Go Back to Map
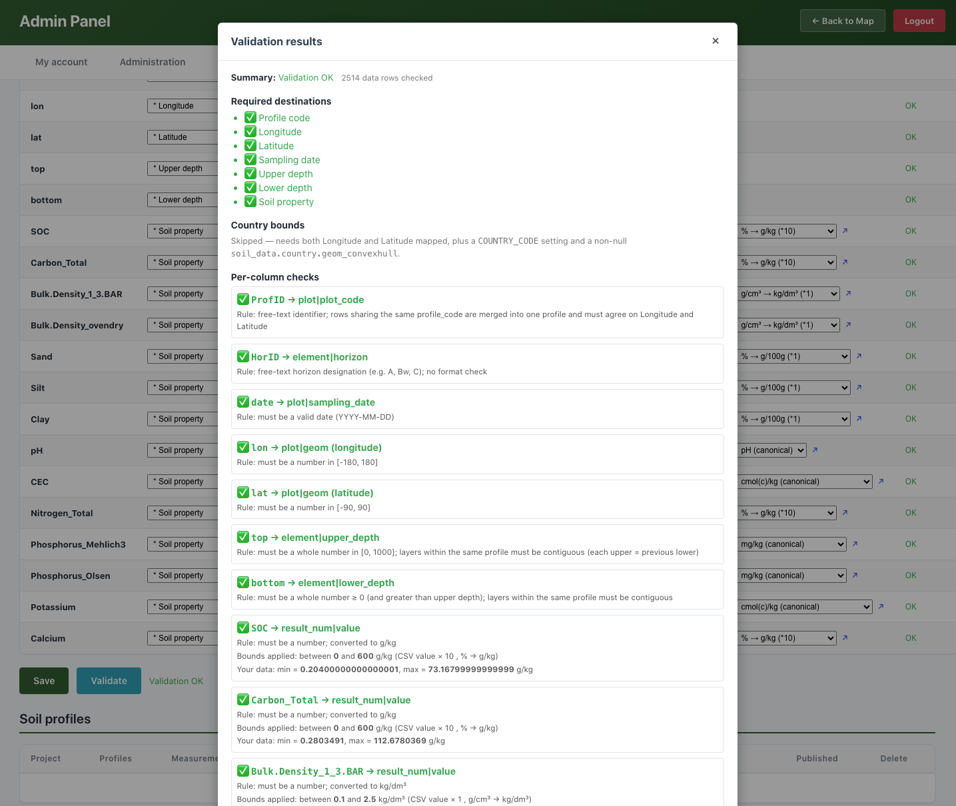Image resolution: width=956 pixels, height=806 pixels. (x=843, y=21)
